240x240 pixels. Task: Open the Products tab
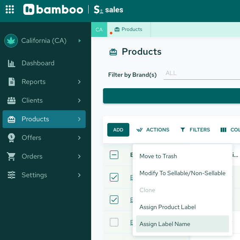coord(128,29)
